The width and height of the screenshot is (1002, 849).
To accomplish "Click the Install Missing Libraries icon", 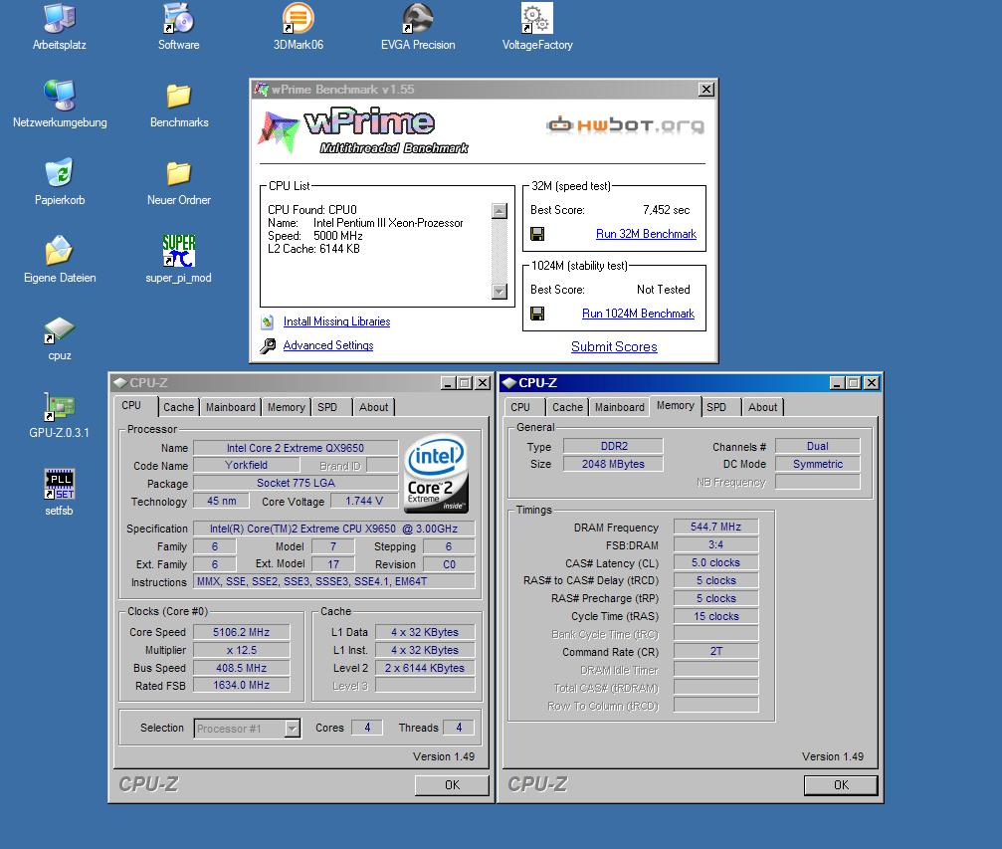I will click(268, 321).
